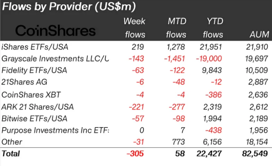Select the Week flows column header

pyautogui.click(x=134, y=28)
